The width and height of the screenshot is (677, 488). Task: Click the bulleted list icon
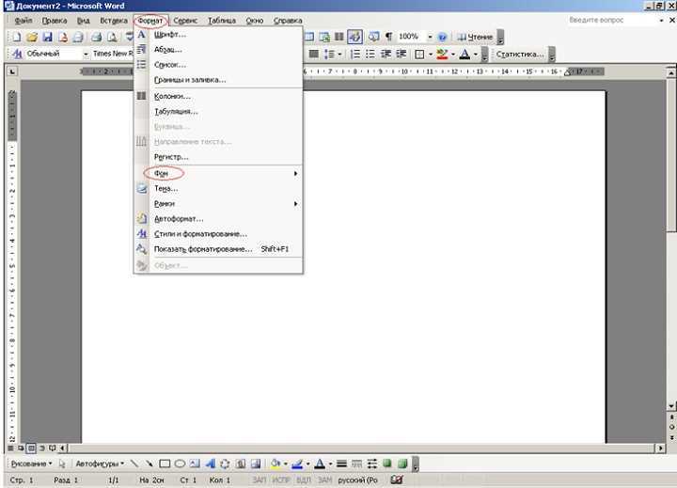pos(370,54)
